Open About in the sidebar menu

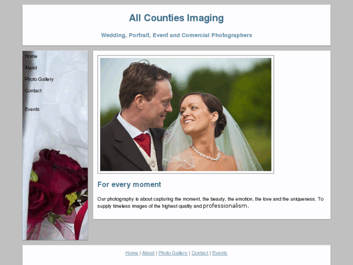(x=31, y=68)
